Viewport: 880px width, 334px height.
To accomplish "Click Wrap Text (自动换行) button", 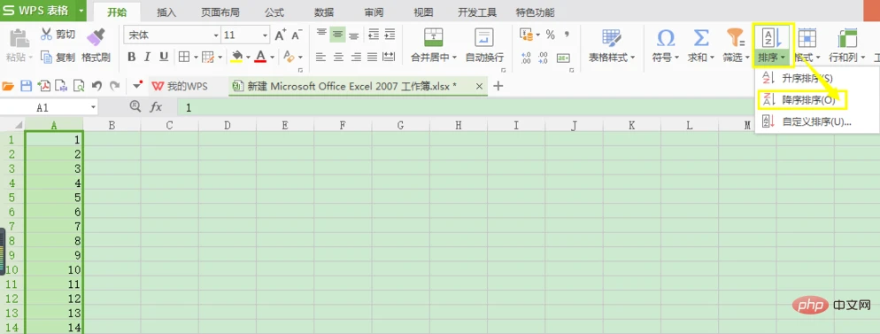I will pyautogui.click(x=484, y=45).
